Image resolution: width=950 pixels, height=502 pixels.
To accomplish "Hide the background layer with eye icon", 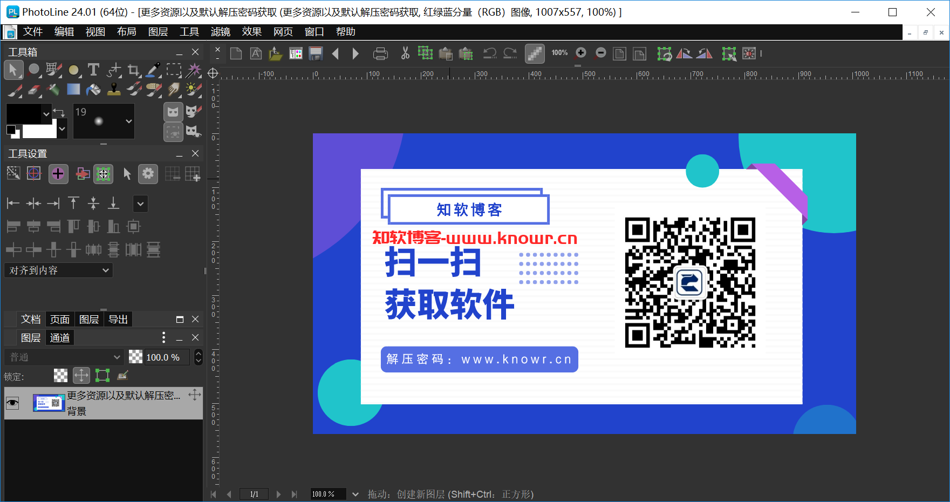I will click(12, 403).
